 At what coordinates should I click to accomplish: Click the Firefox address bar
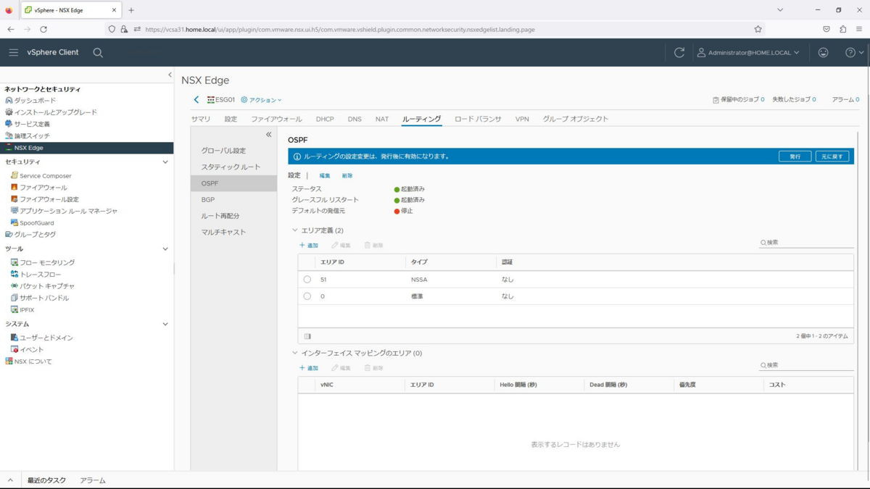[x=435, y=30]
